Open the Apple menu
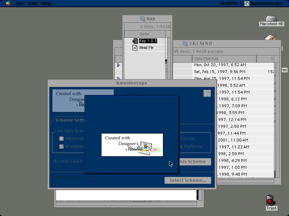 tap(8, 4)
